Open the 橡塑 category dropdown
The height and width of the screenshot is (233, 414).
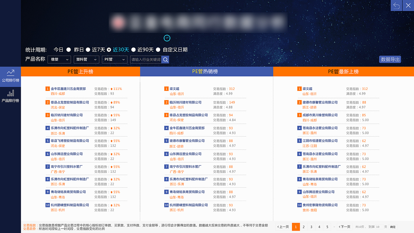(60, 60)
